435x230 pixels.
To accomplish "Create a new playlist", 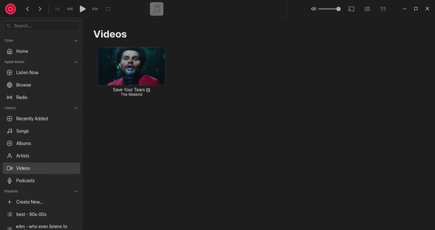I will pos(41,202).
